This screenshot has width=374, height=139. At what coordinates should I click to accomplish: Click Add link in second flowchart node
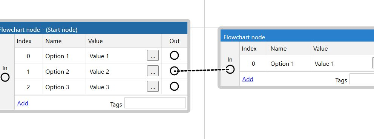[248, 79]
